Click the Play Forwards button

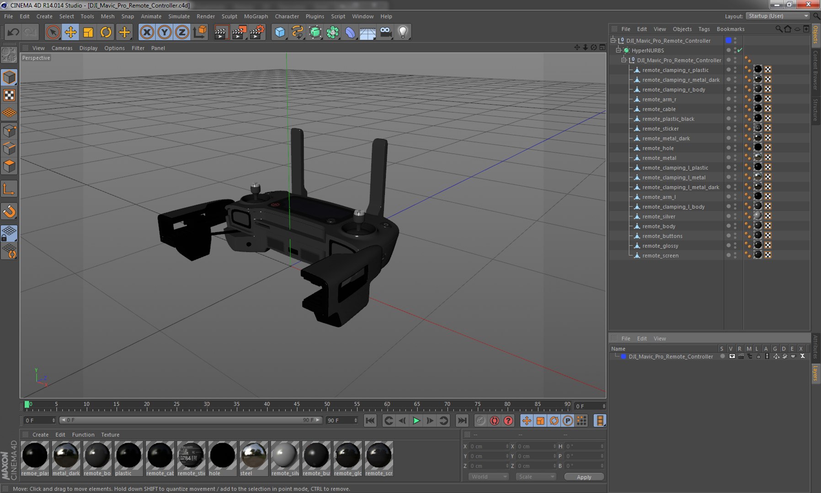(416, 421)
